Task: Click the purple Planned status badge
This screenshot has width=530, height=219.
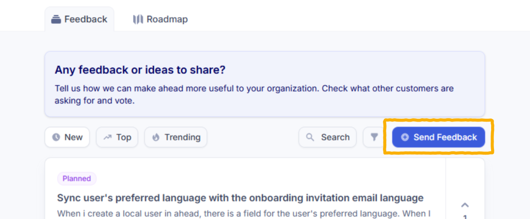Action: [77, 178]
